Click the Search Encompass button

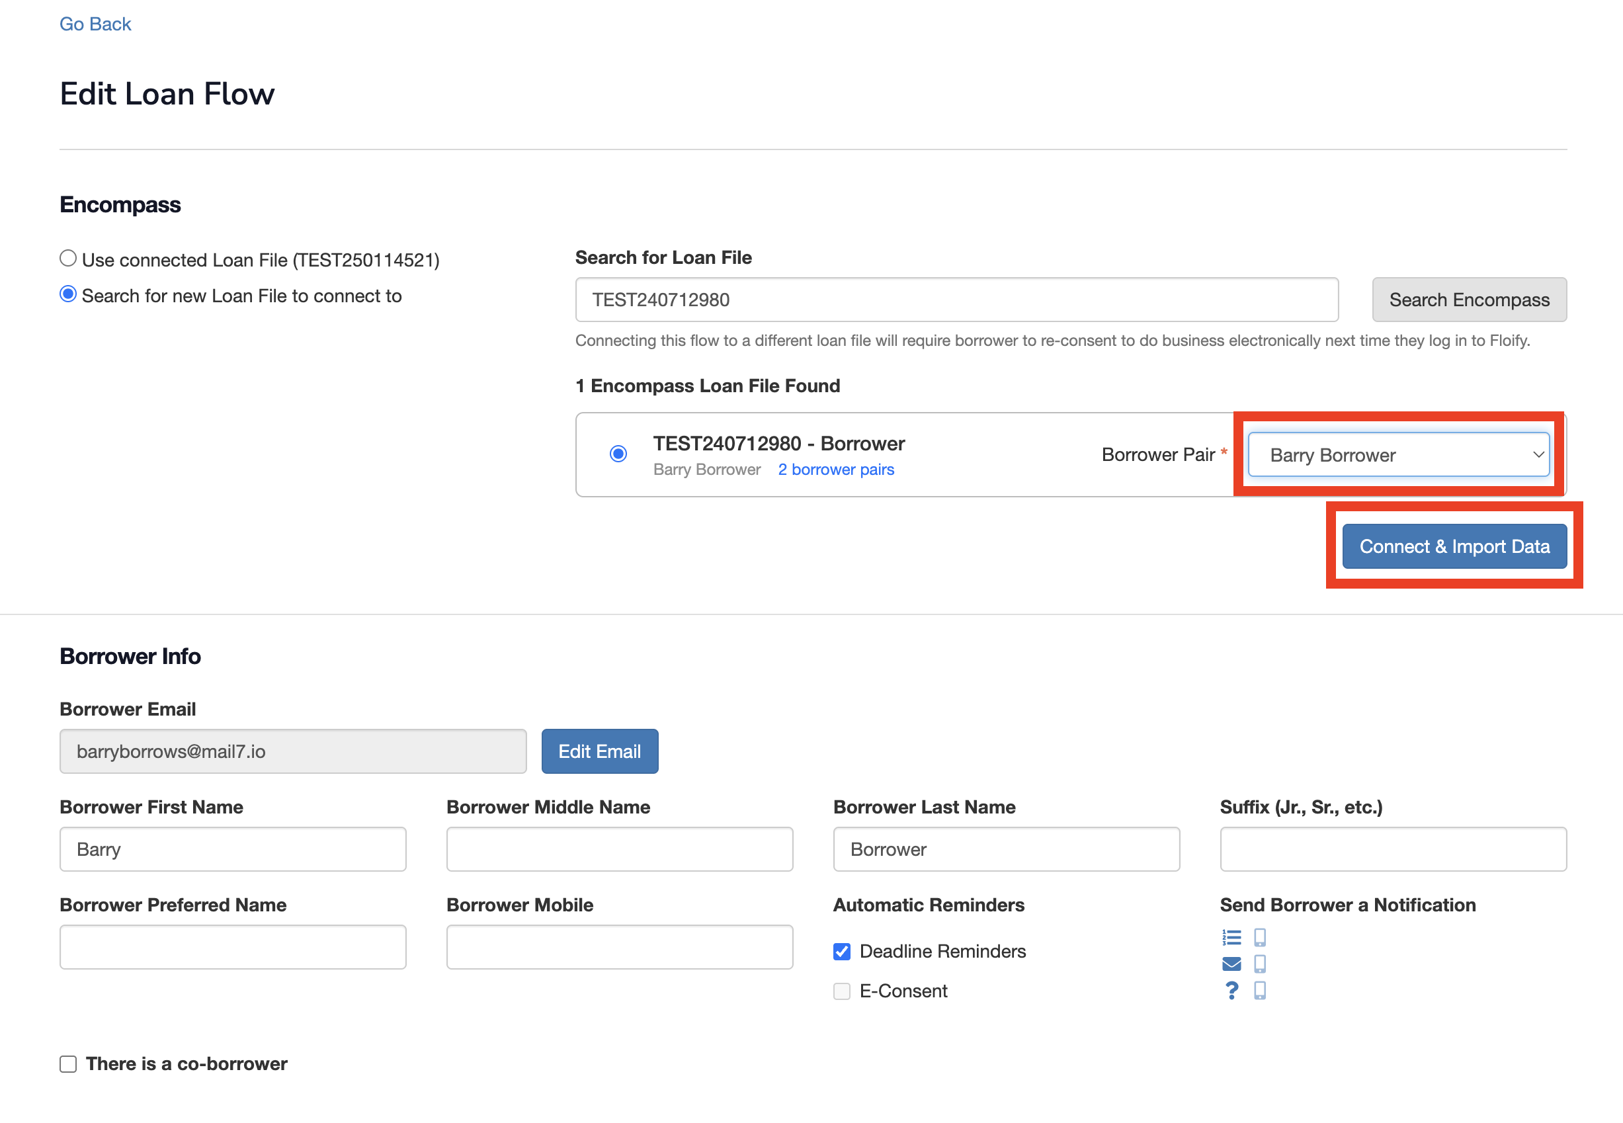(1469, 300)
